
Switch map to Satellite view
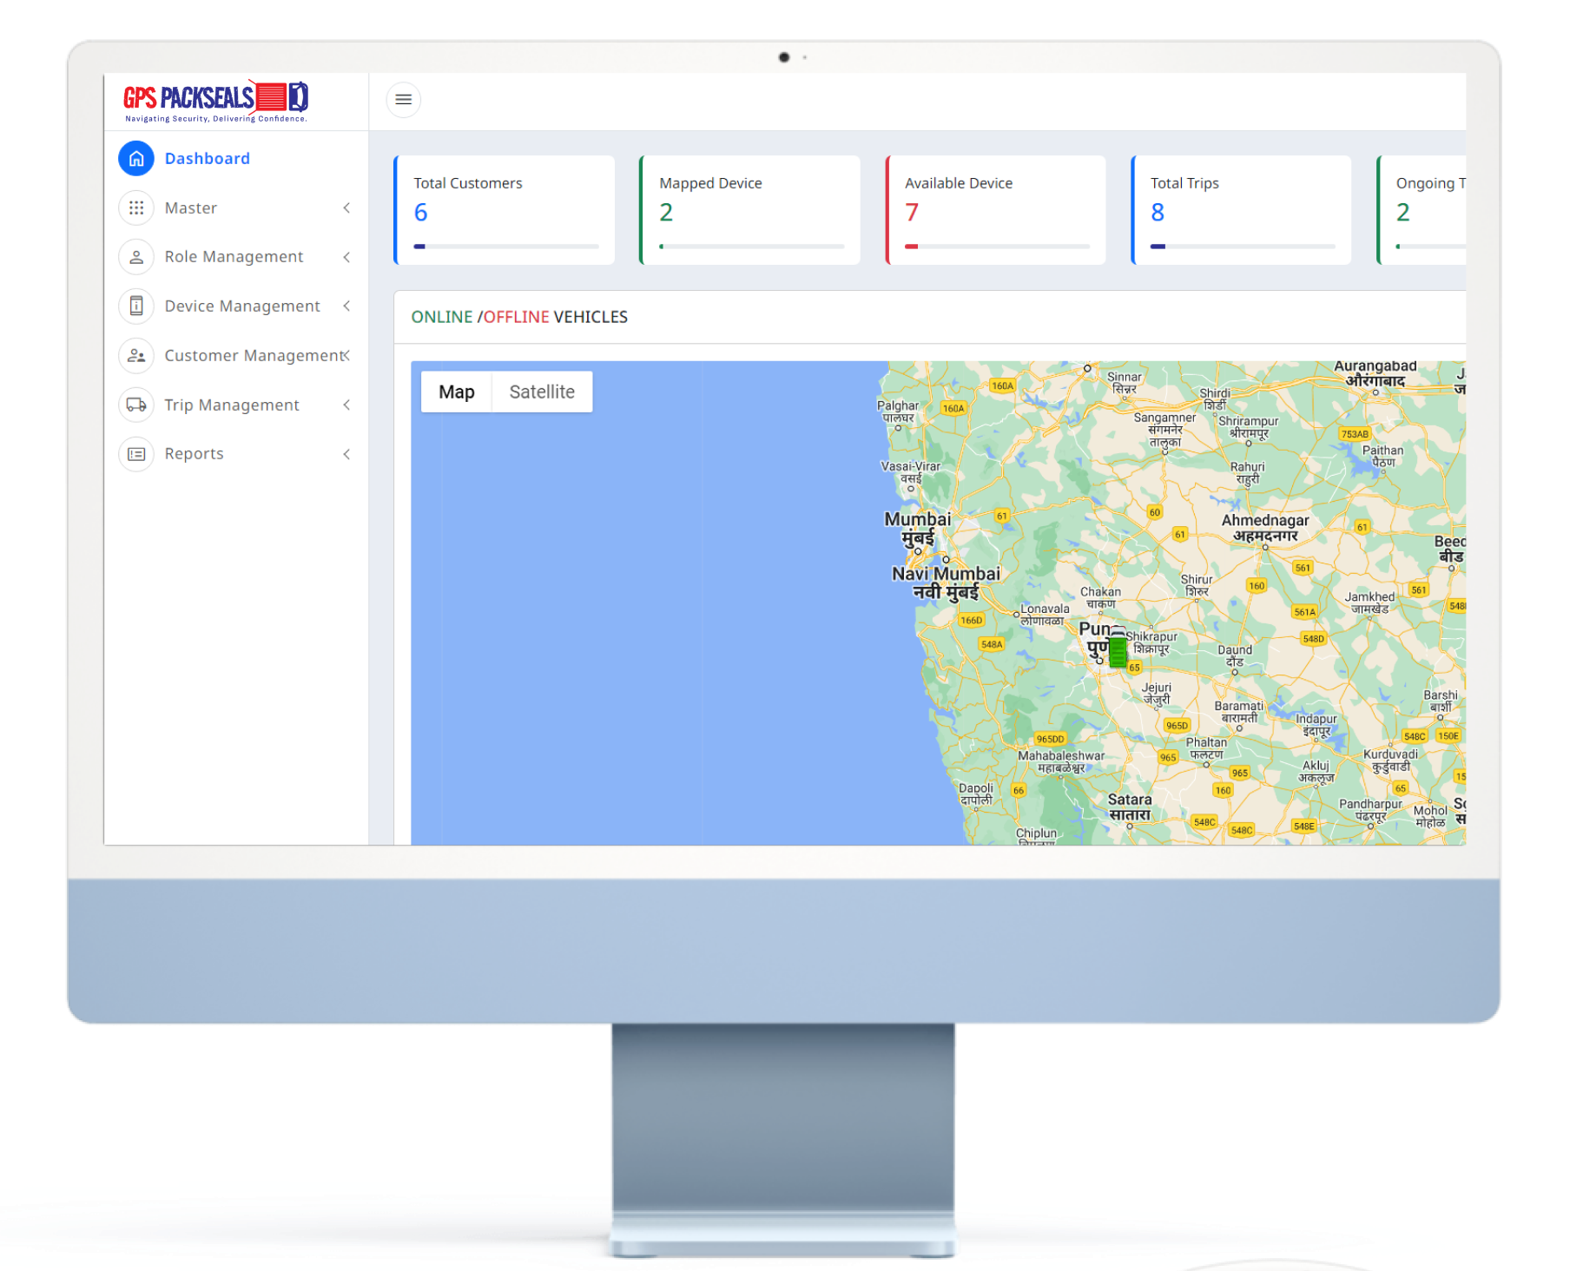coord(542,392)
